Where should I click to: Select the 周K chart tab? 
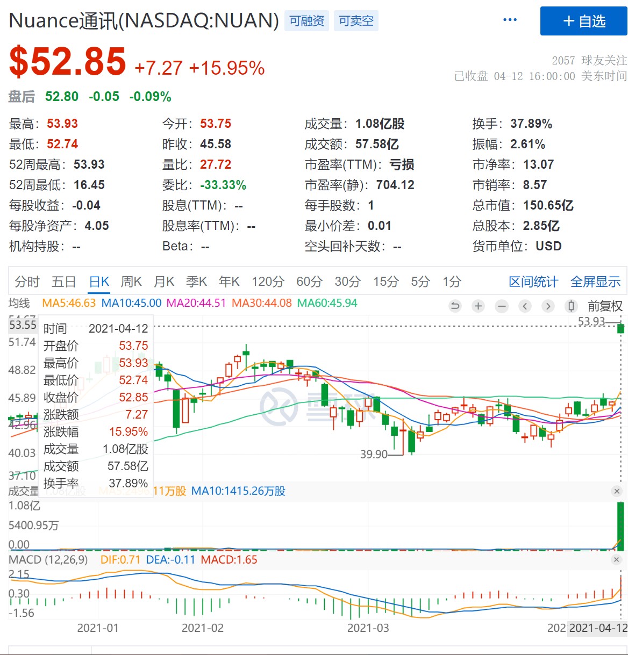coord(131,282)
